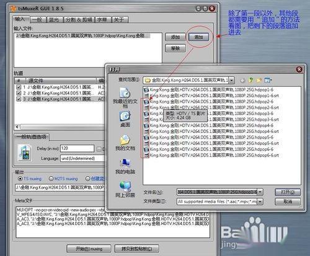Click the 源文件 column header
Screen dimensions: 310x256
point(61,80)
